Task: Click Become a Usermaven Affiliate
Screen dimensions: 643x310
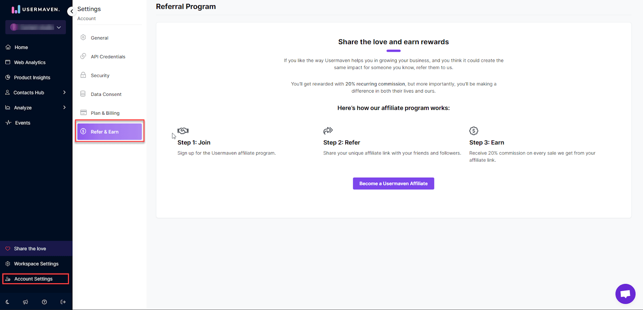Action: tap(393, 183)
